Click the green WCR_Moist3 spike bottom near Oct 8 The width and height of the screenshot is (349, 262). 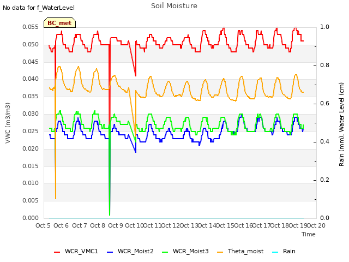pyautogui.click(x=110, y=215)
